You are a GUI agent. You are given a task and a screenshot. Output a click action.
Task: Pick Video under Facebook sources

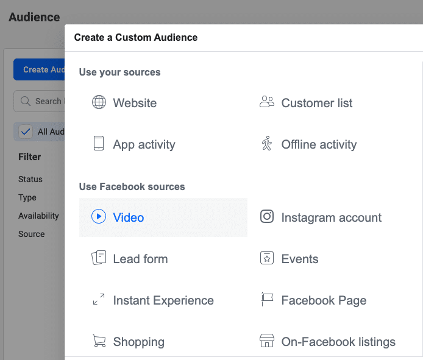(x=163, y=217)
